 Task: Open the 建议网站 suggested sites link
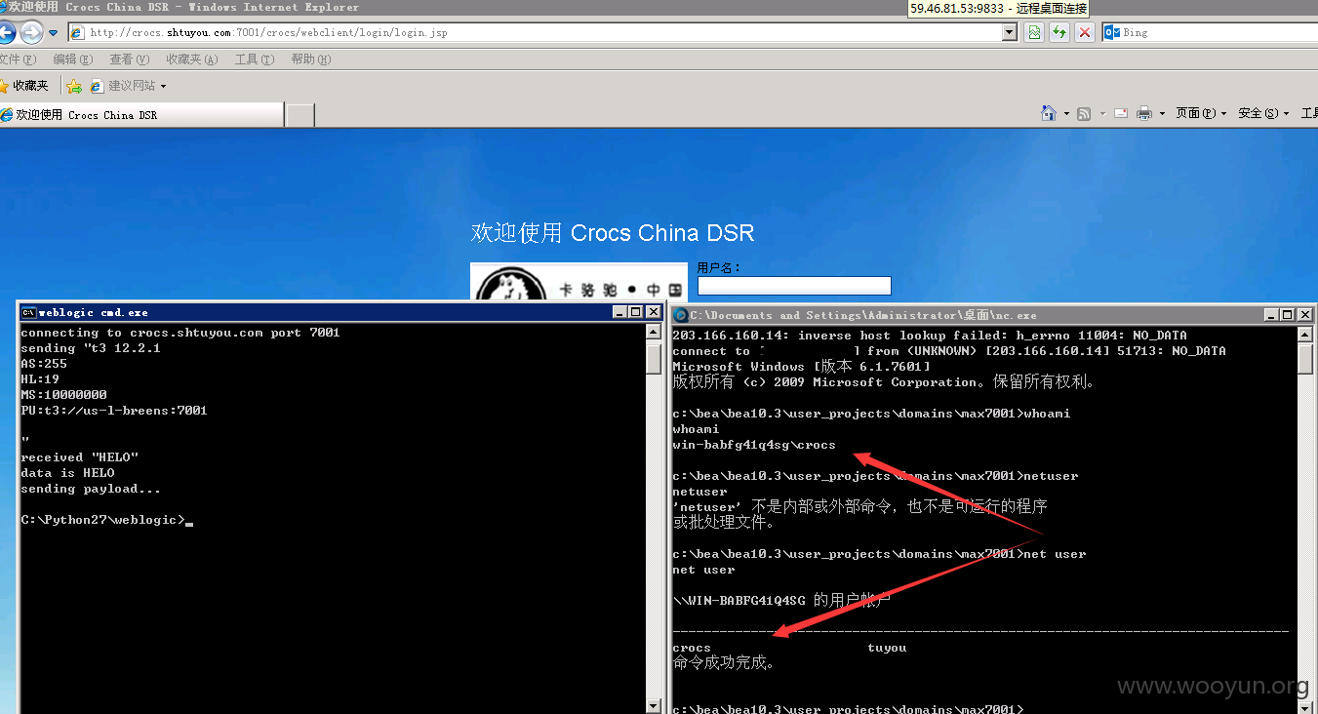click(x=128, y=86)
